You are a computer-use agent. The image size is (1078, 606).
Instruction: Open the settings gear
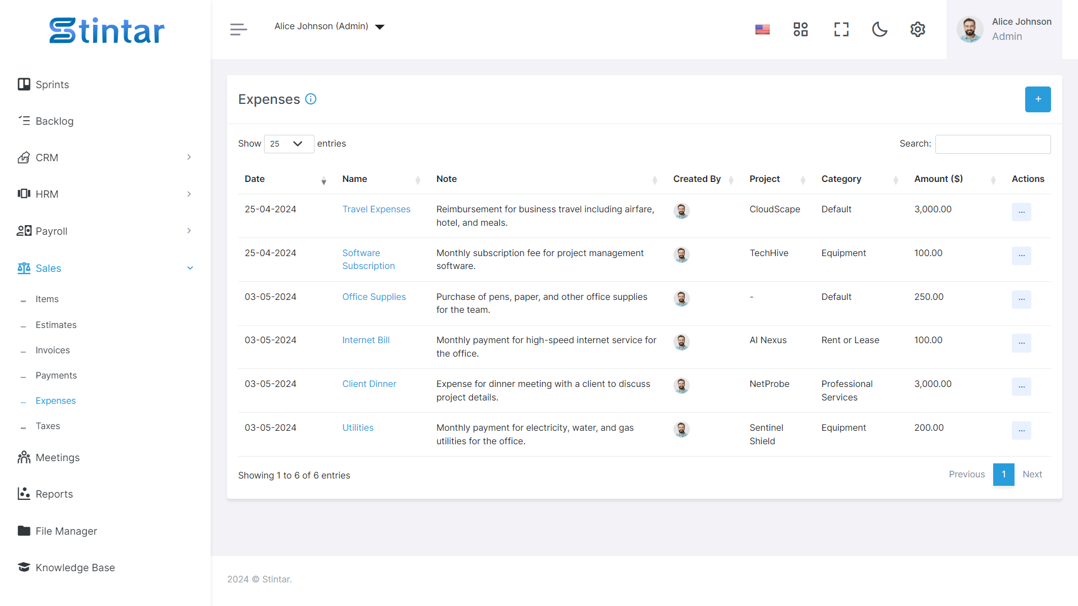917,29
